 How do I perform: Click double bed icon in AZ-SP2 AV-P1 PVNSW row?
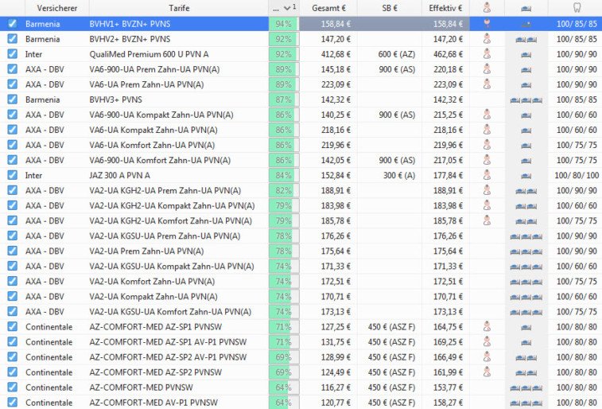pyautogui.click(x=526, y=357)
